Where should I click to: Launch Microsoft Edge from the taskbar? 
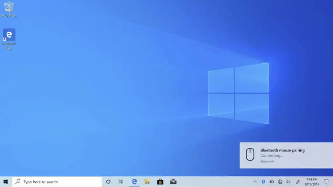(134, 182)
